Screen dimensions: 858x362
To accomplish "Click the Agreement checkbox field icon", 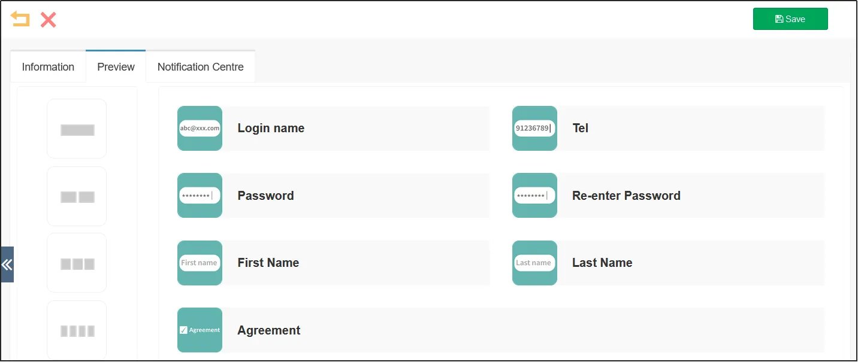I will pos(200,330).
